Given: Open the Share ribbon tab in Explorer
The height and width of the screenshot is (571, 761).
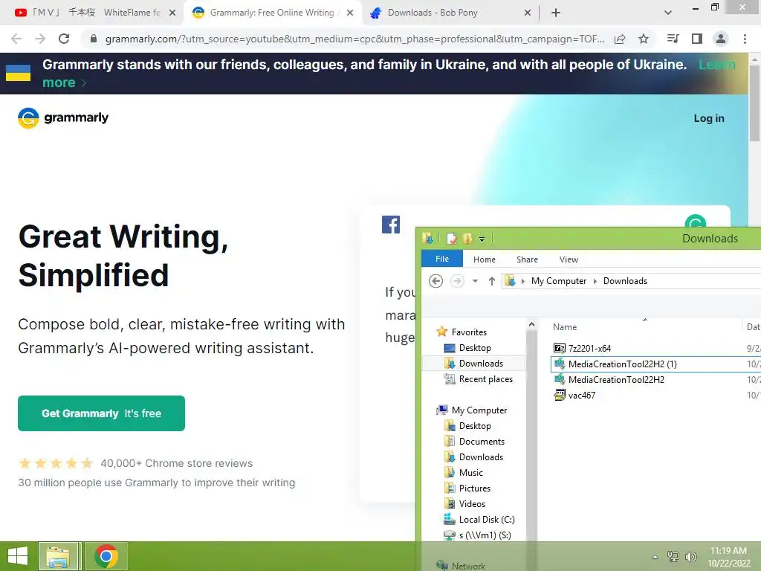Looking at the screenshot, I should coord(527,259).
